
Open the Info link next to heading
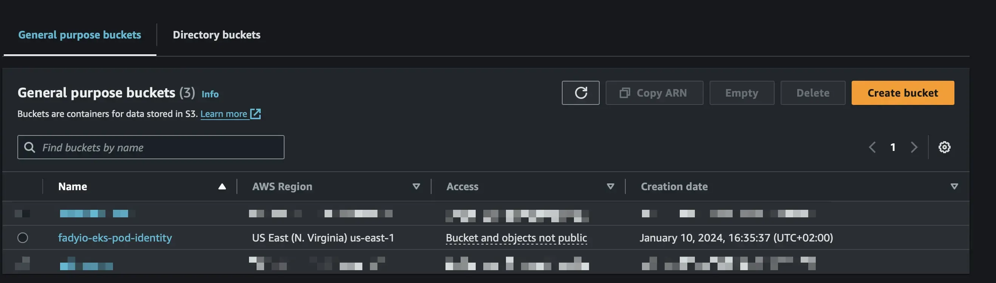coord(210,94)
